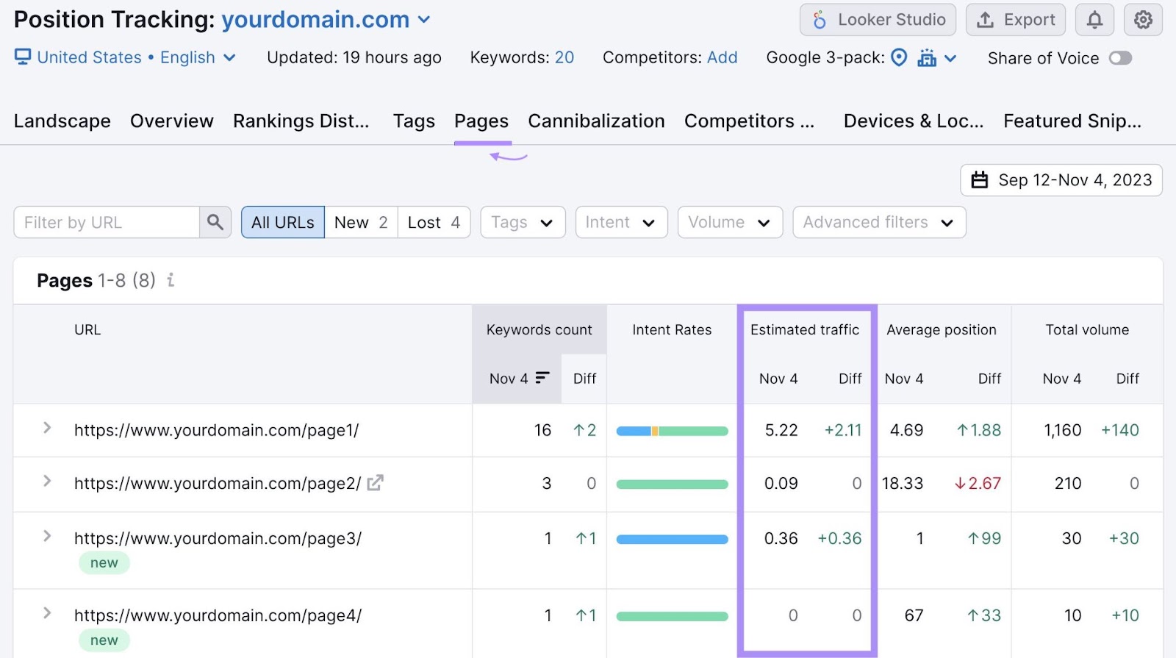Select the New URLs filter
The image size is (1176, 658).
(x=361, y=222)
